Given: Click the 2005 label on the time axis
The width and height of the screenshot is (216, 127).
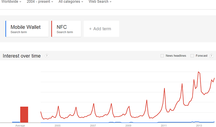Looking at the screenshot, I should [x=58, y=125].
